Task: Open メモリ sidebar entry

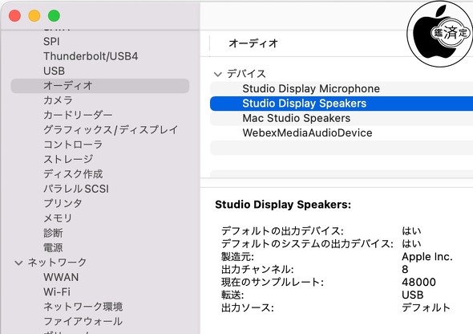Action: pyautogui.click(x=58, y=218)
